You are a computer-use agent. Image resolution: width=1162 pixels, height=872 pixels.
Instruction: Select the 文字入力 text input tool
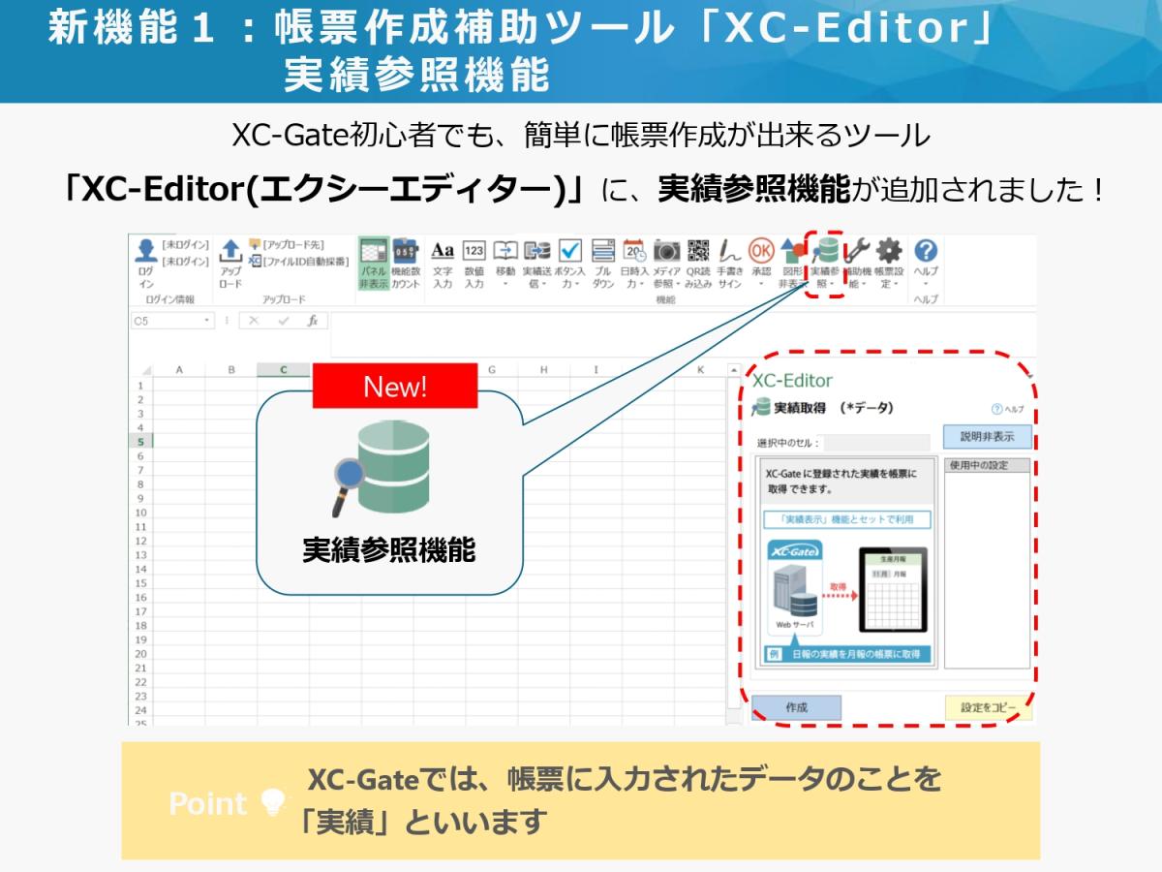click(443, 264)
